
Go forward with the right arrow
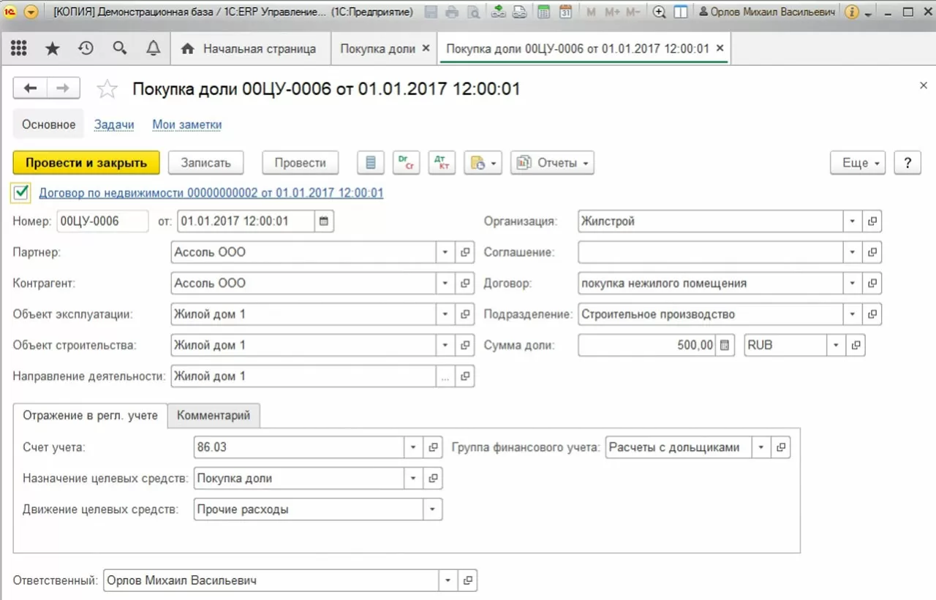(64, 88)
